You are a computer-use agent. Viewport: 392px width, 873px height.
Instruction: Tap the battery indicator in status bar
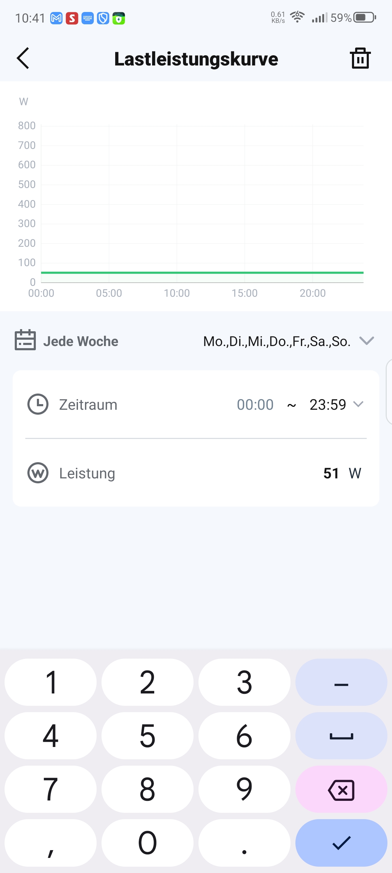(364, 17)
